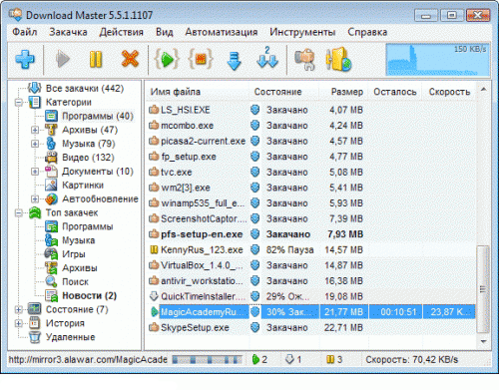The width and height of the screenshot is (499, 390).
Task: Open the Удаленные trash folder
Action: [70, 337]
